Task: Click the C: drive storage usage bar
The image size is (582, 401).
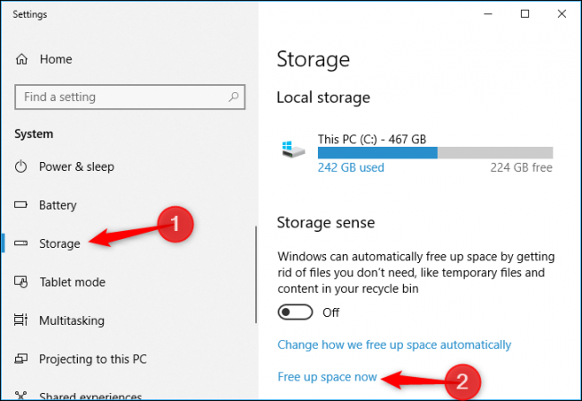Action: pyautogui.click(x=435, y=152)
